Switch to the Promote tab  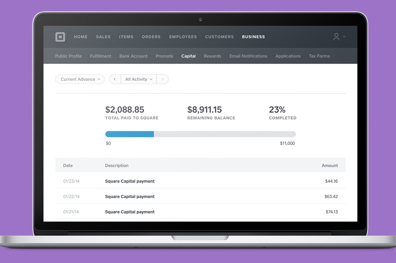(x=164, y=56)
